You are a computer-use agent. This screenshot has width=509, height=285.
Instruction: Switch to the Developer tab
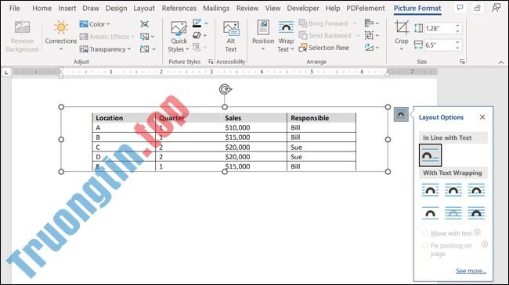pos(303,9)
